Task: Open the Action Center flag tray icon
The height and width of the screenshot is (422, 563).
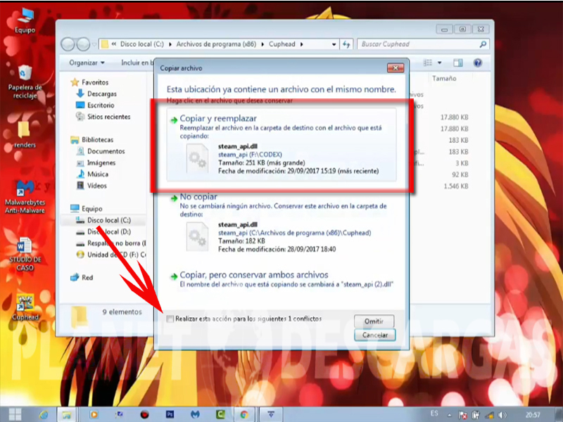Action: (463, 415)
